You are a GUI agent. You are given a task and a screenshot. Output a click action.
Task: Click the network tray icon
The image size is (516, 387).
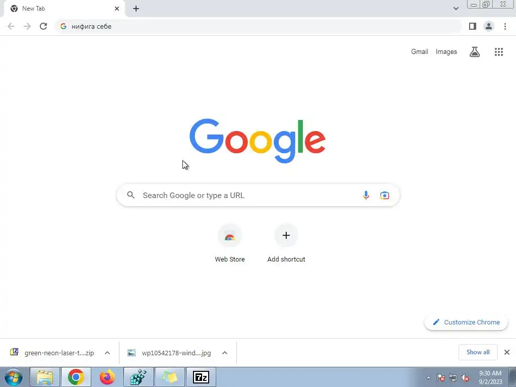click(x=453, y=377)
